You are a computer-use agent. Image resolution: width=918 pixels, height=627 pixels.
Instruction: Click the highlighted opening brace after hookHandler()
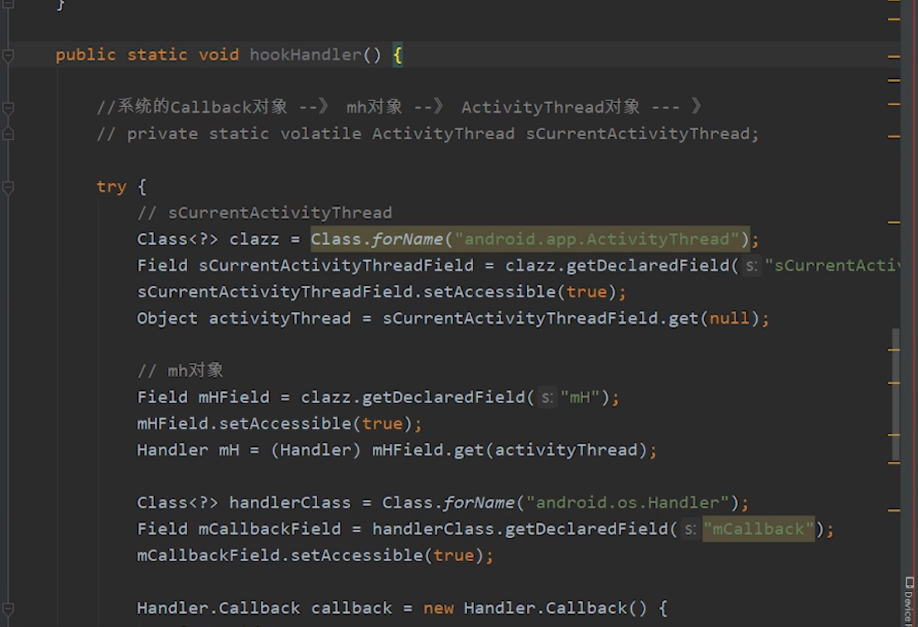[x=398, y=55]
